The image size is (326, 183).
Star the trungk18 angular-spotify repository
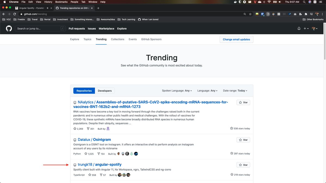coord(243,165)
